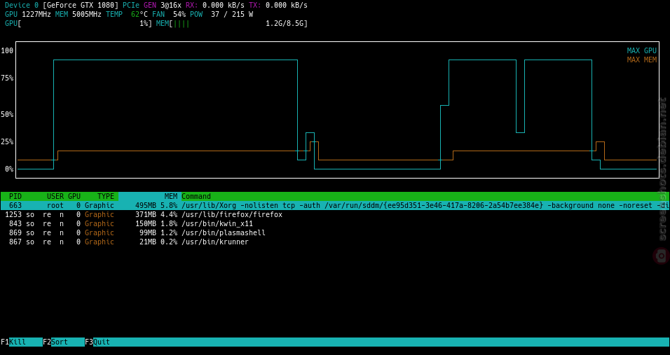Click the Command column header
Screen dimensions: 670x355
[196, 196]
